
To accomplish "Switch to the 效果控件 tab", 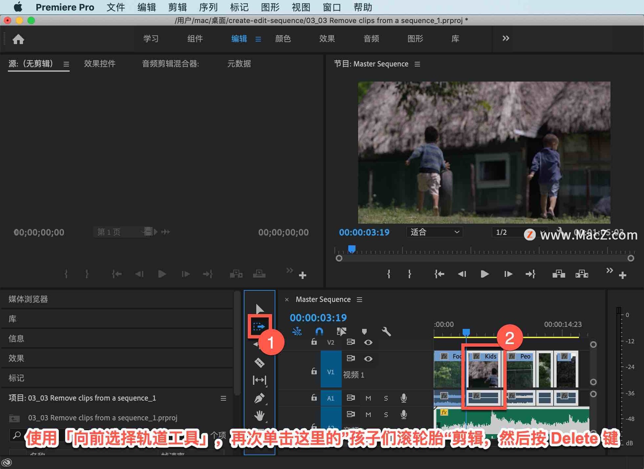I will point(100,64).
